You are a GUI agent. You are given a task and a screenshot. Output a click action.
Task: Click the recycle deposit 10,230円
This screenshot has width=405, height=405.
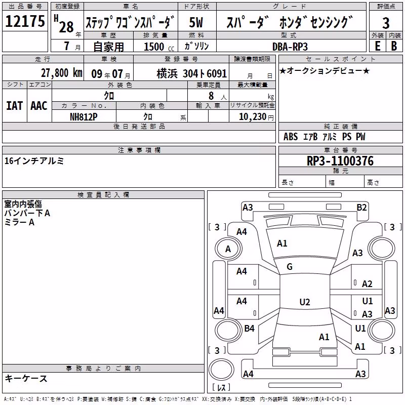256,117
